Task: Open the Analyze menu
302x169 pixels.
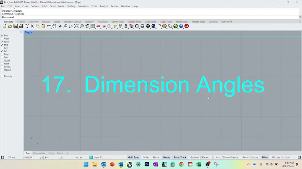Action: (x=104, y=6)
